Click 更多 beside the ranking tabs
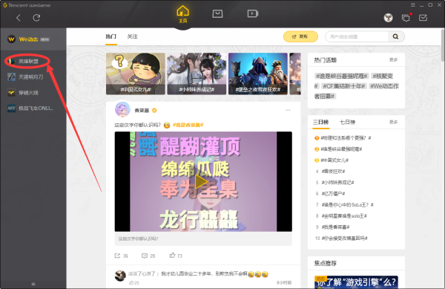 pyautogui.click(x=393, y=122)
